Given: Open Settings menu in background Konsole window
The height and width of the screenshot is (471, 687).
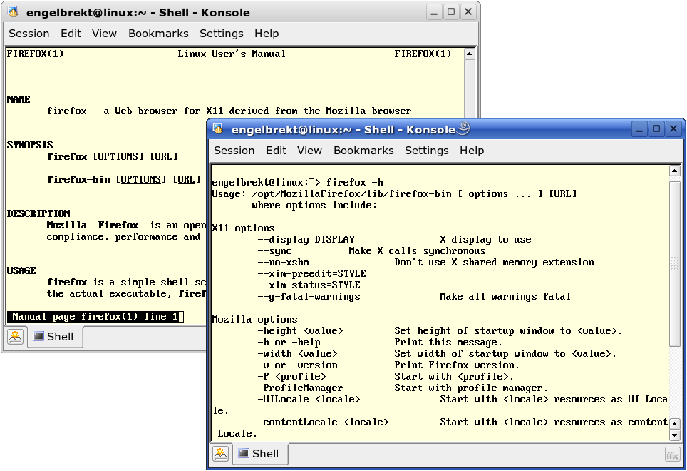Looking at the screenshot, I should pos(222,34).
